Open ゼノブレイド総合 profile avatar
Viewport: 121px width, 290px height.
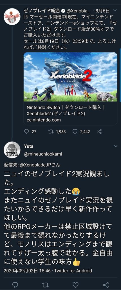(12, 17)
